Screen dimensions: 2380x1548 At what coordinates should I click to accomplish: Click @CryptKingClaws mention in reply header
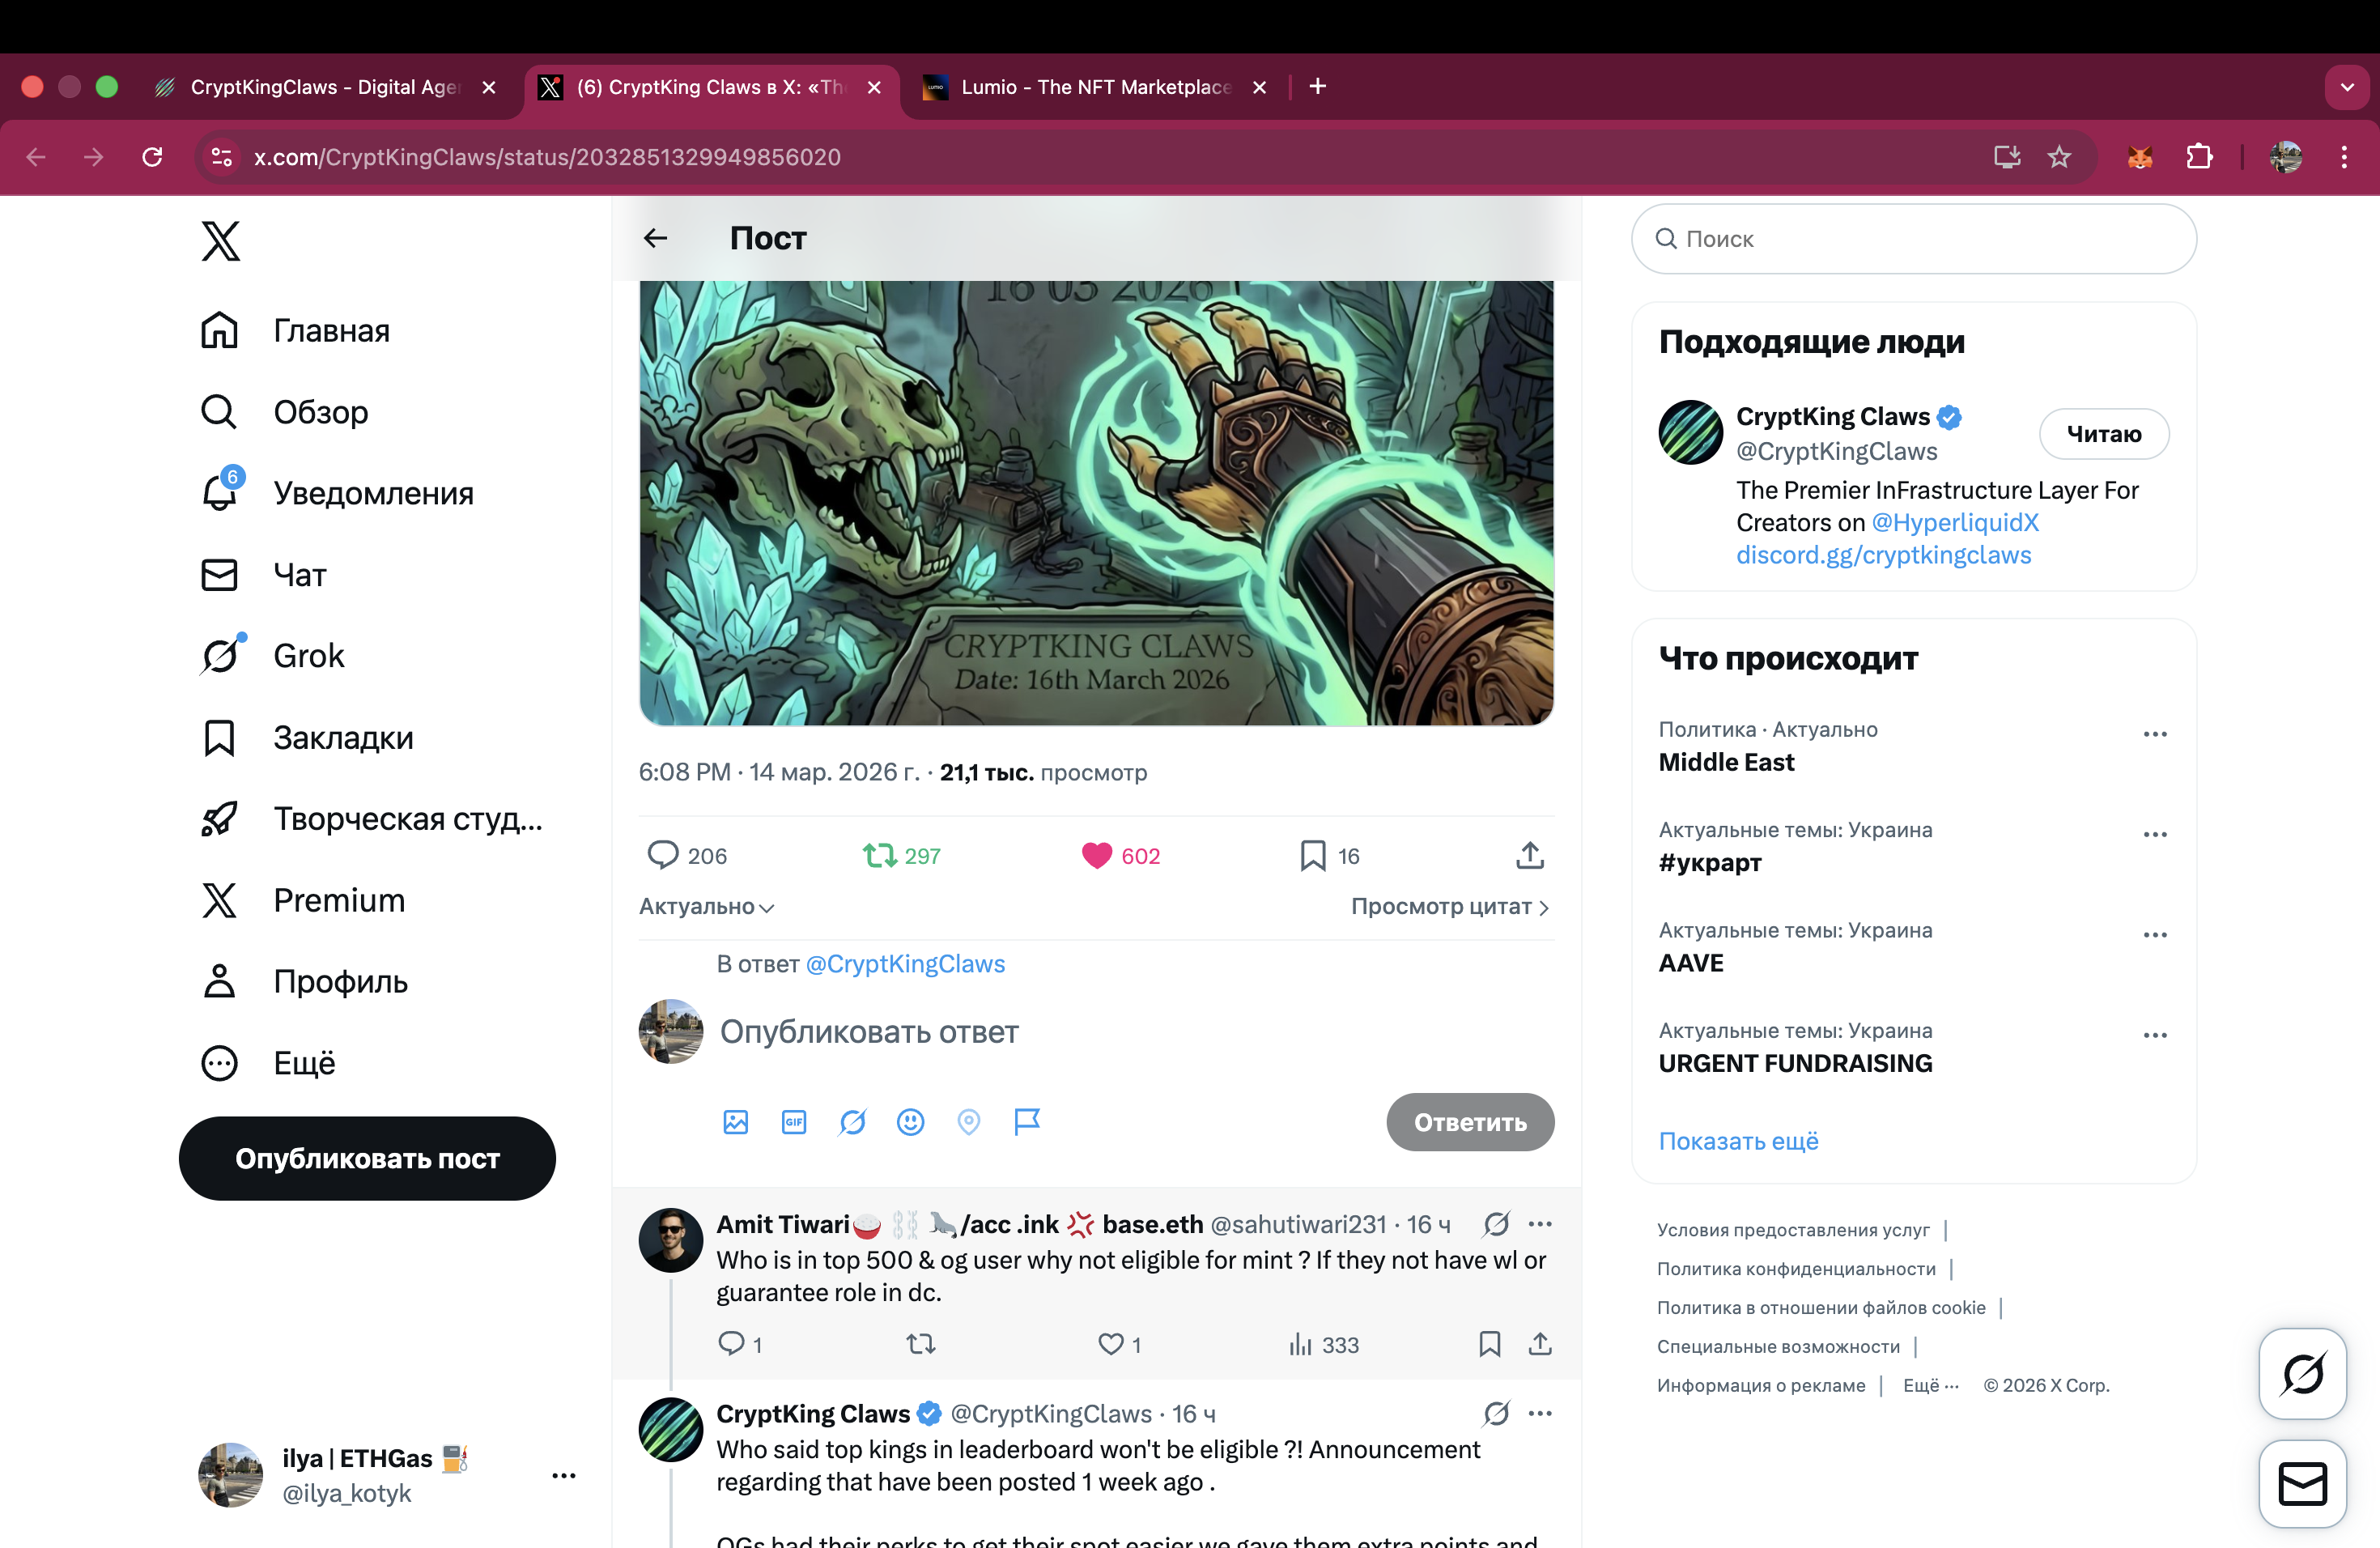coord(905,964)
